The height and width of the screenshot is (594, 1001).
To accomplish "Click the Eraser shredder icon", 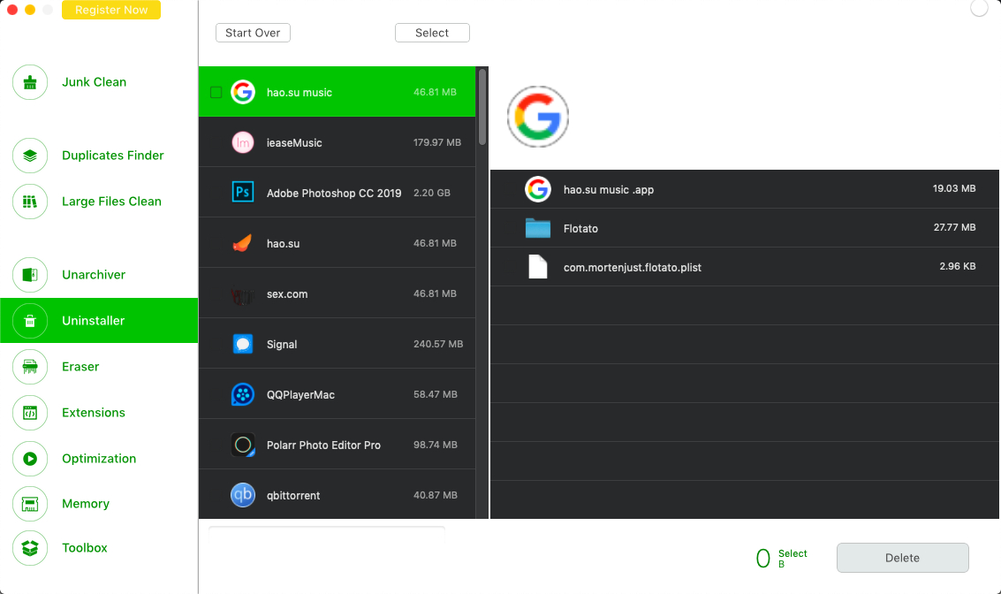I will [x=30, y=367].
